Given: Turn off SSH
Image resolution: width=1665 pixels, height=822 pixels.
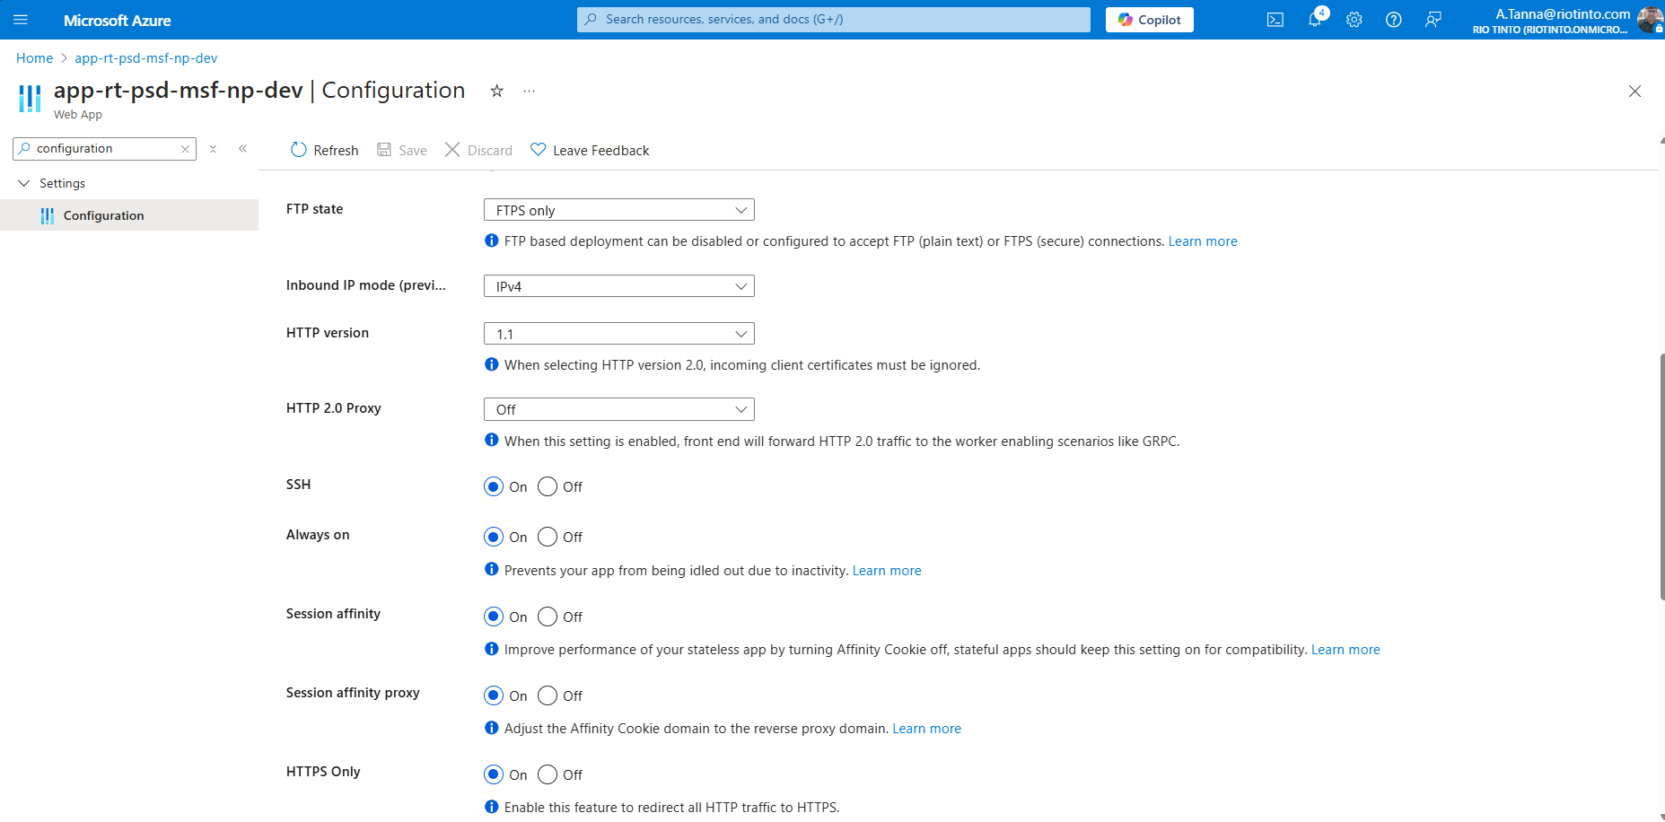Looking at the screenshot, I should [548, 486].
